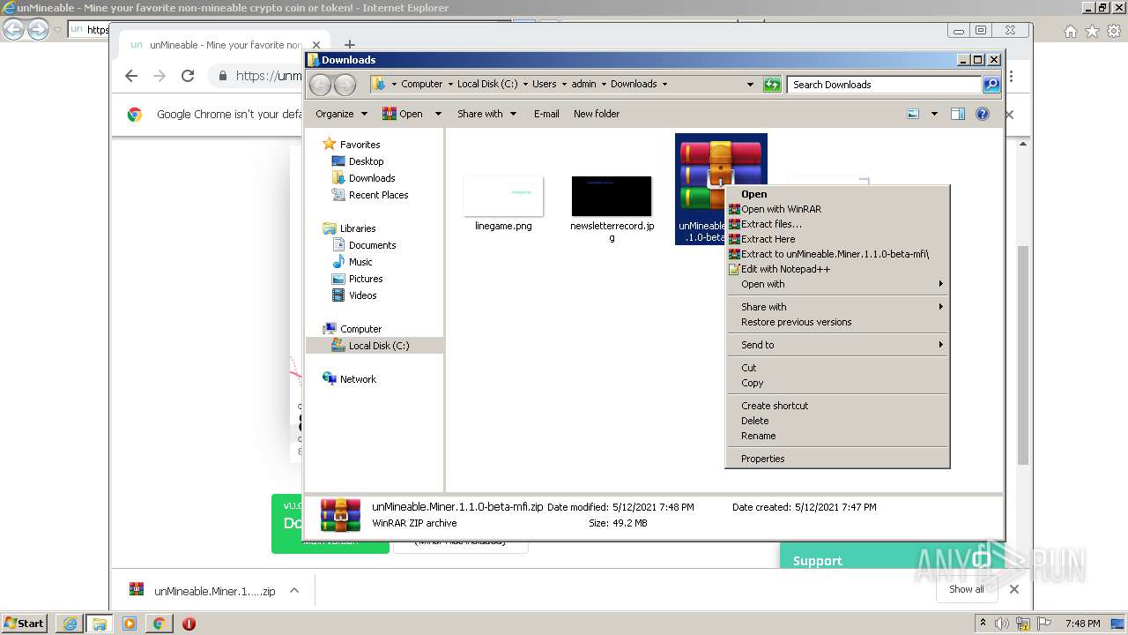This screenshot has height=635, width=1128.
Task: Close the Chrome download bar
Action: click(x=1013, y=589)
